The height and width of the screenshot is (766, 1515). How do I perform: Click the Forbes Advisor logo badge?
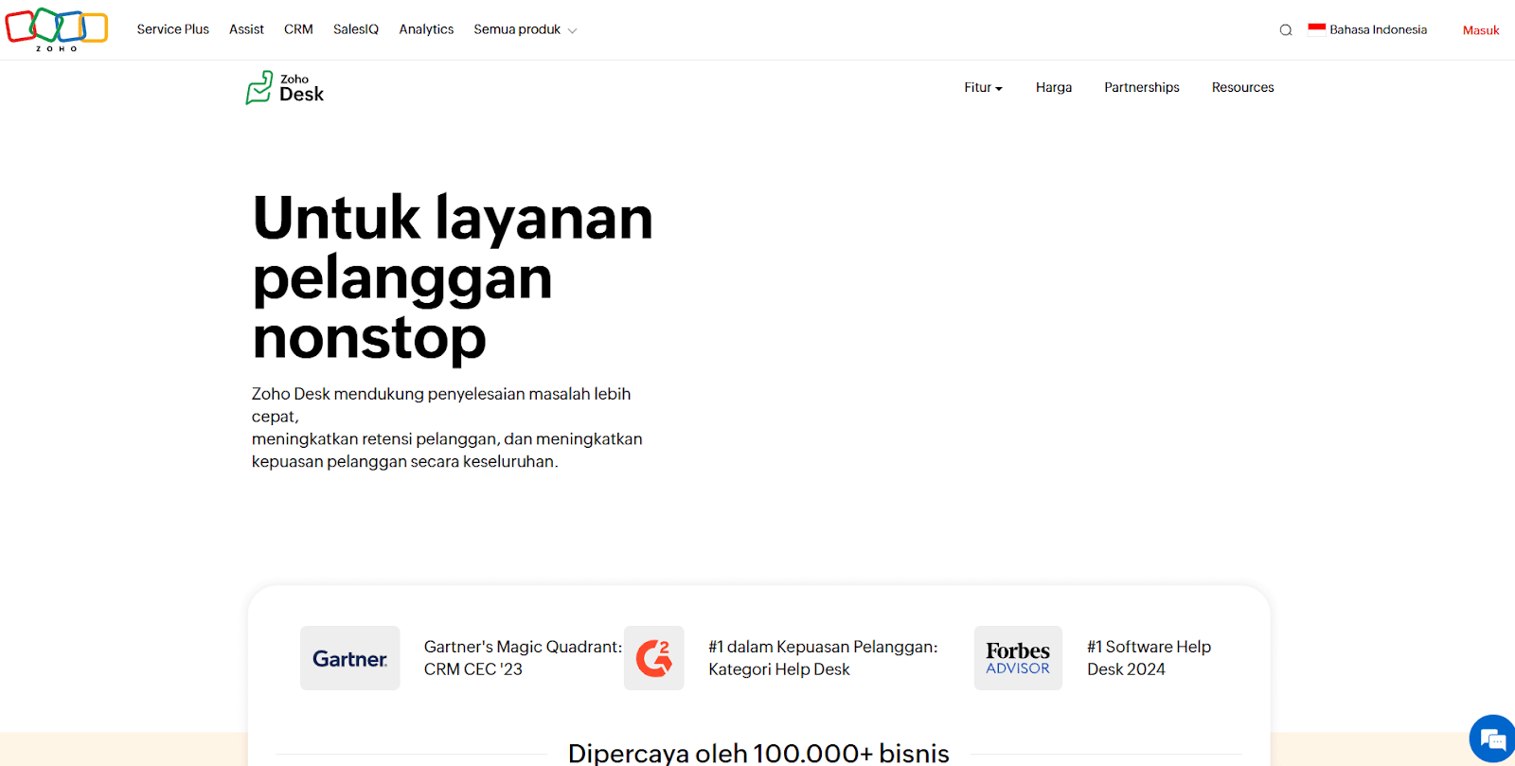[1018, 658]
